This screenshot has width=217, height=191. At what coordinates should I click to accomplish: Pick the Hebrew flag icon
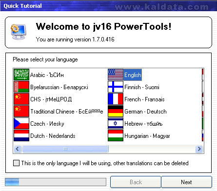[x=116, y=123]
